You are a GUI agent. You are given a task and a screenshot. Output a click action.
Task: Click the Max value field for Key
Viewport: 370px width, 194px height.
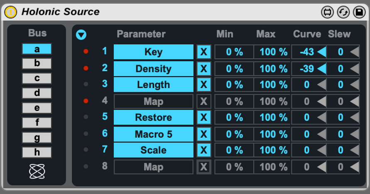pos(273,52)
